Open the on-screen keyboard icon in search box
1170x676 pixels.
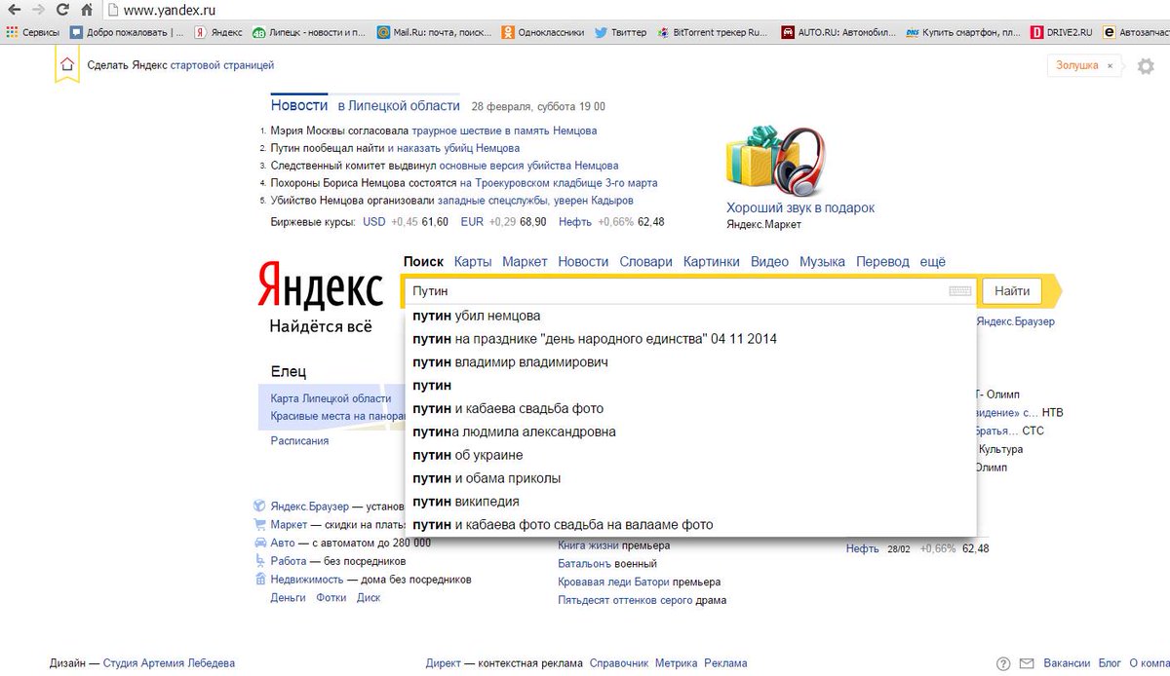pyautogui.click(x=959, y=291)
